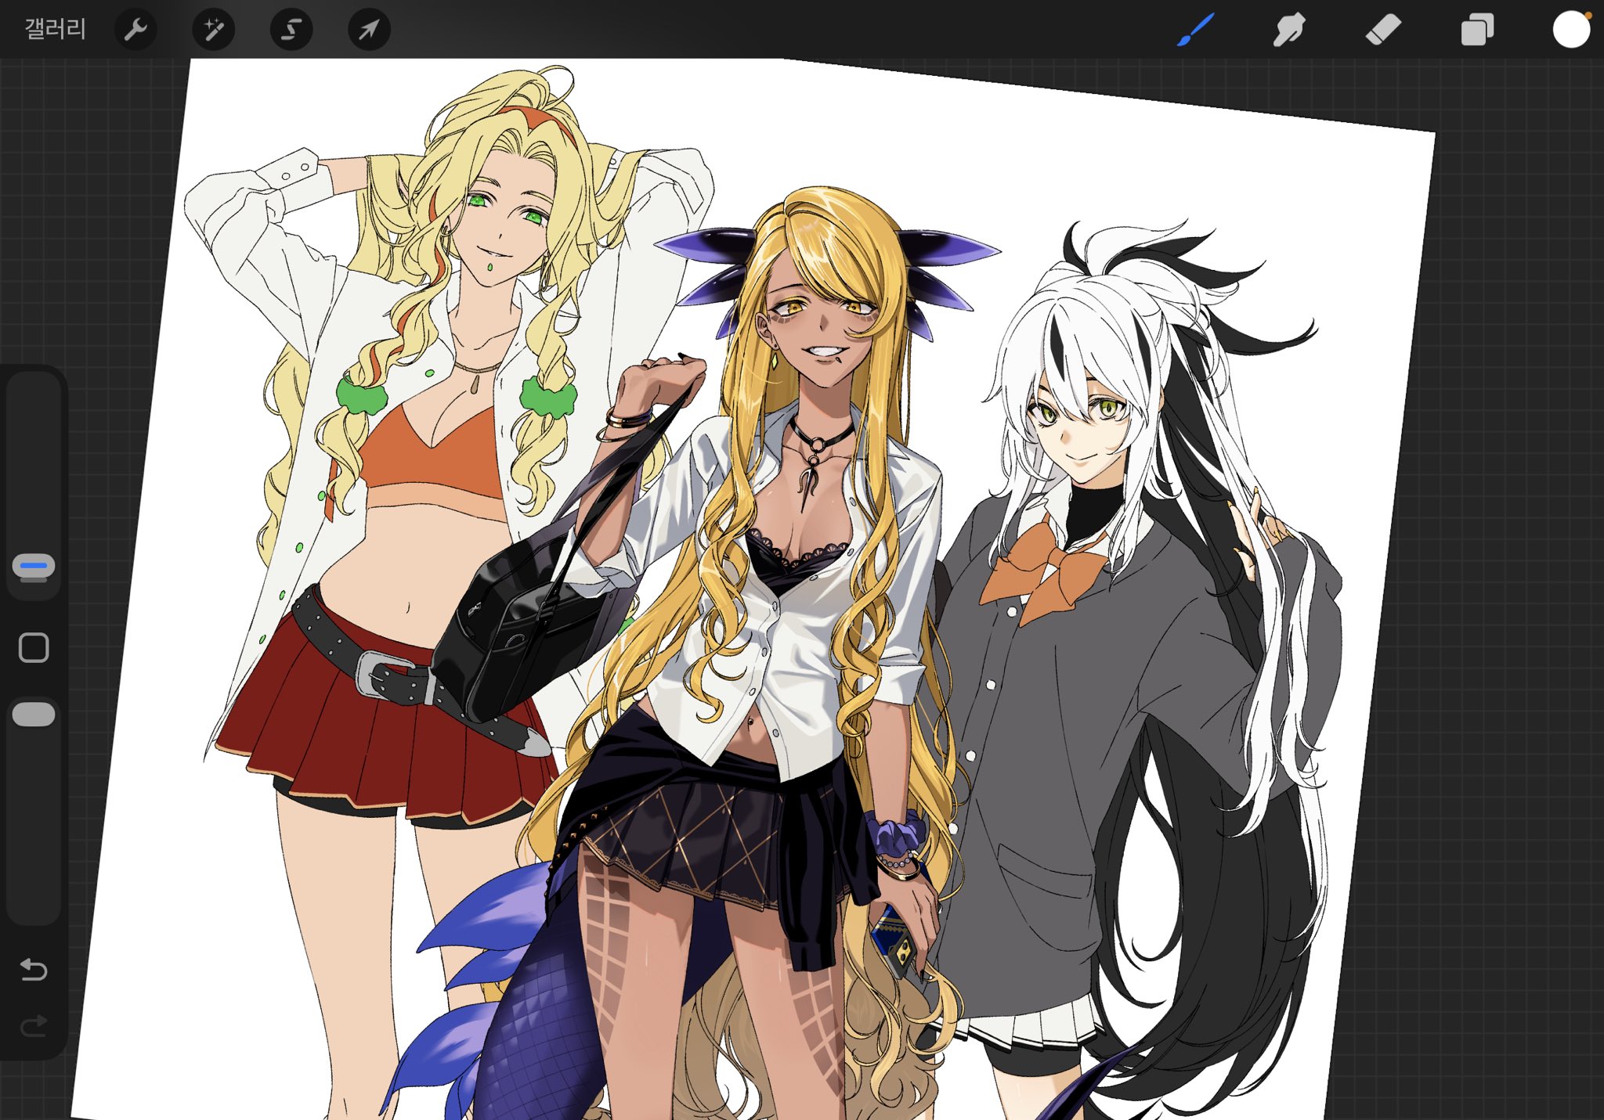Click the brush size slider handle
Screen dimensions: 1604x1120
click(34, 566)
